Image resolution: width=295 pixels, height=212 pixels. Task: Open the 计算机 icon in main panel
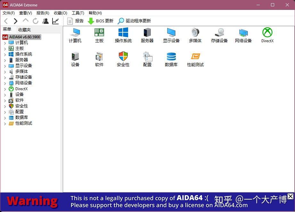pos(75,35)
